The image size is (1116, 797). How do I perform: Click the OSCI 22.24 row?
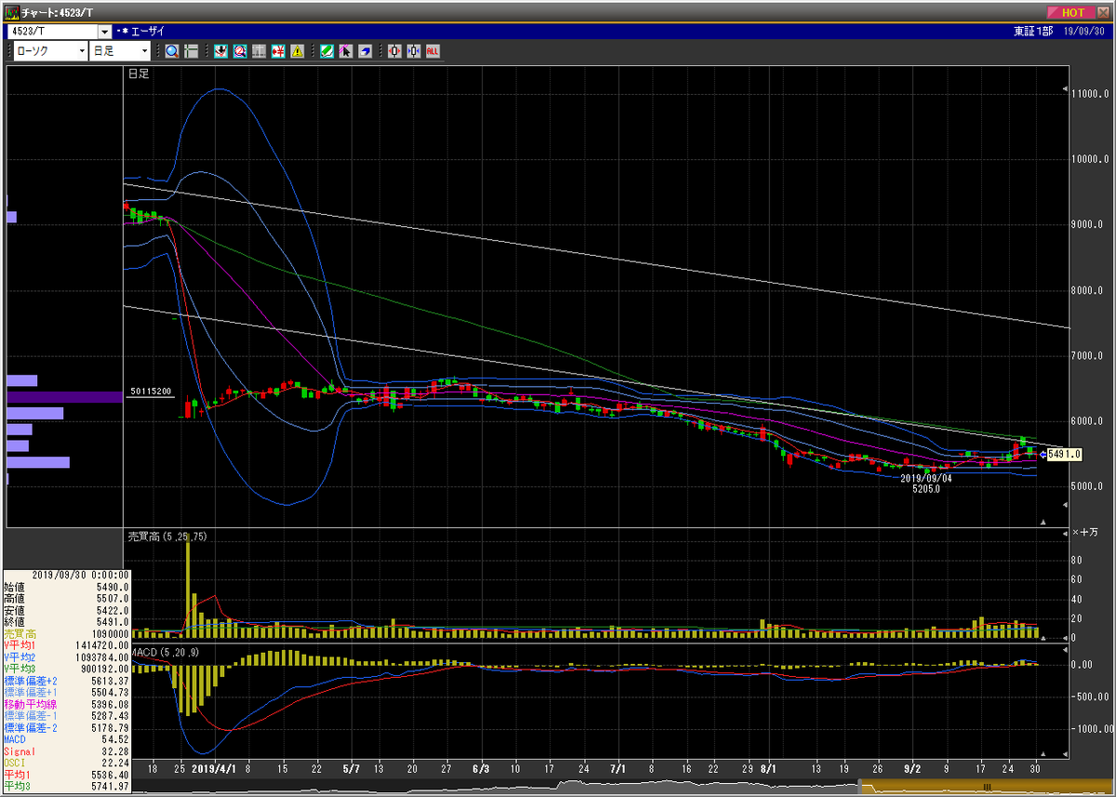tap(66, 761)
